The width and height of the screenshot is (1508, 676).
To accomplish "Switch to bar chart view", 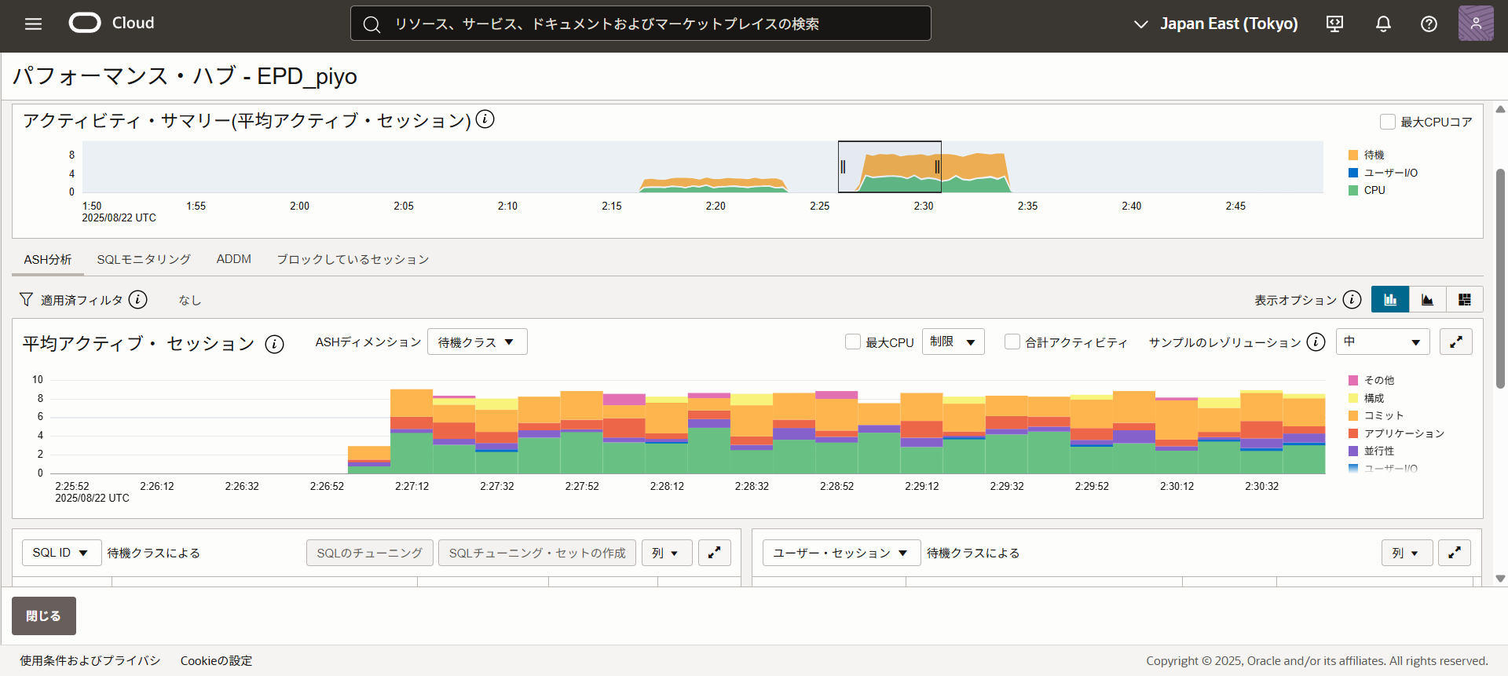I will (1390, 299).
